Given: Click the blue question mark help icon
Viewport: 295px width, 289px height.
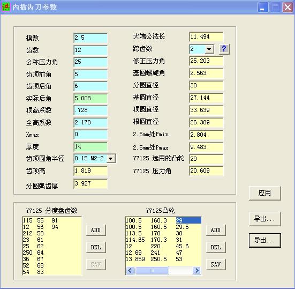Looking at the screenshot, I should pyautogui.click(x=224, y=49).
